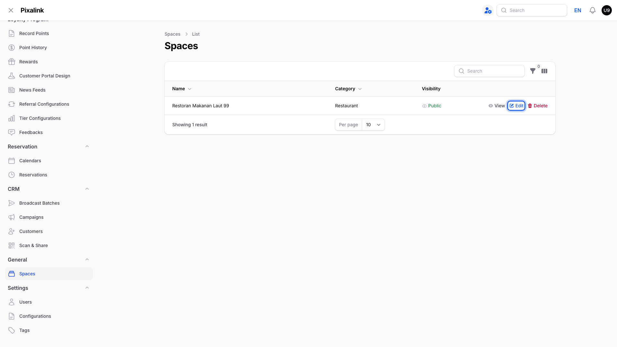This screenshot has width=617, height=347.
Task: Focus the table Search field
Action: pyautogui.click(x=489, y=71)
